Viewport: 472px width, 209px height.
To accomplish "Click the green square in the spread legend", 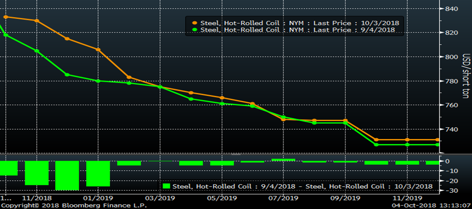I will coord(166,186).
